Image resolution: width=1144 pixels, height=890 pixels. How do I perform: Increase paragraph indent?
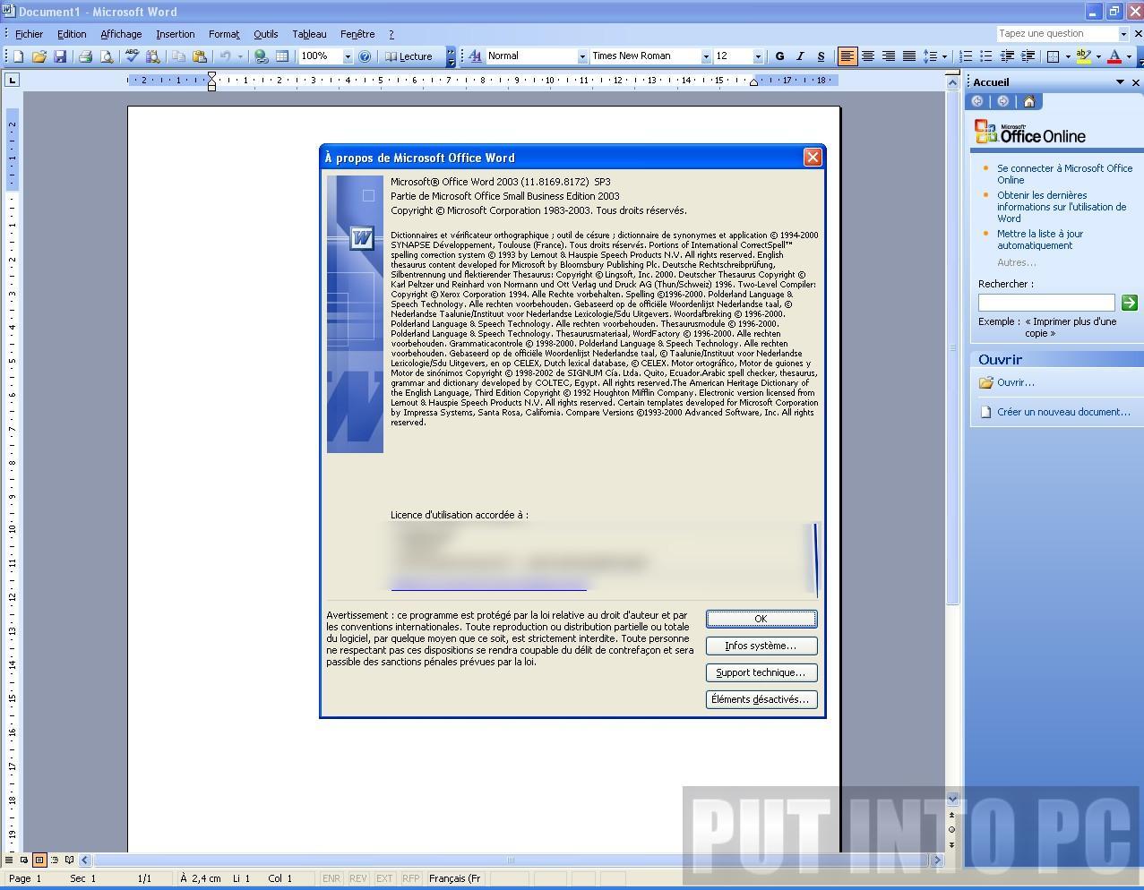[x=1028, y=56]
